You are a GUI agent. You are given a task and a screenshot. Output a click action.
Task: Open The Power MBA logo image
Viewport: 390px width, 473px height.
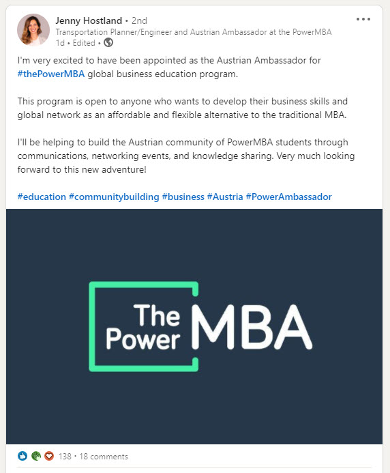pos(194,326)
